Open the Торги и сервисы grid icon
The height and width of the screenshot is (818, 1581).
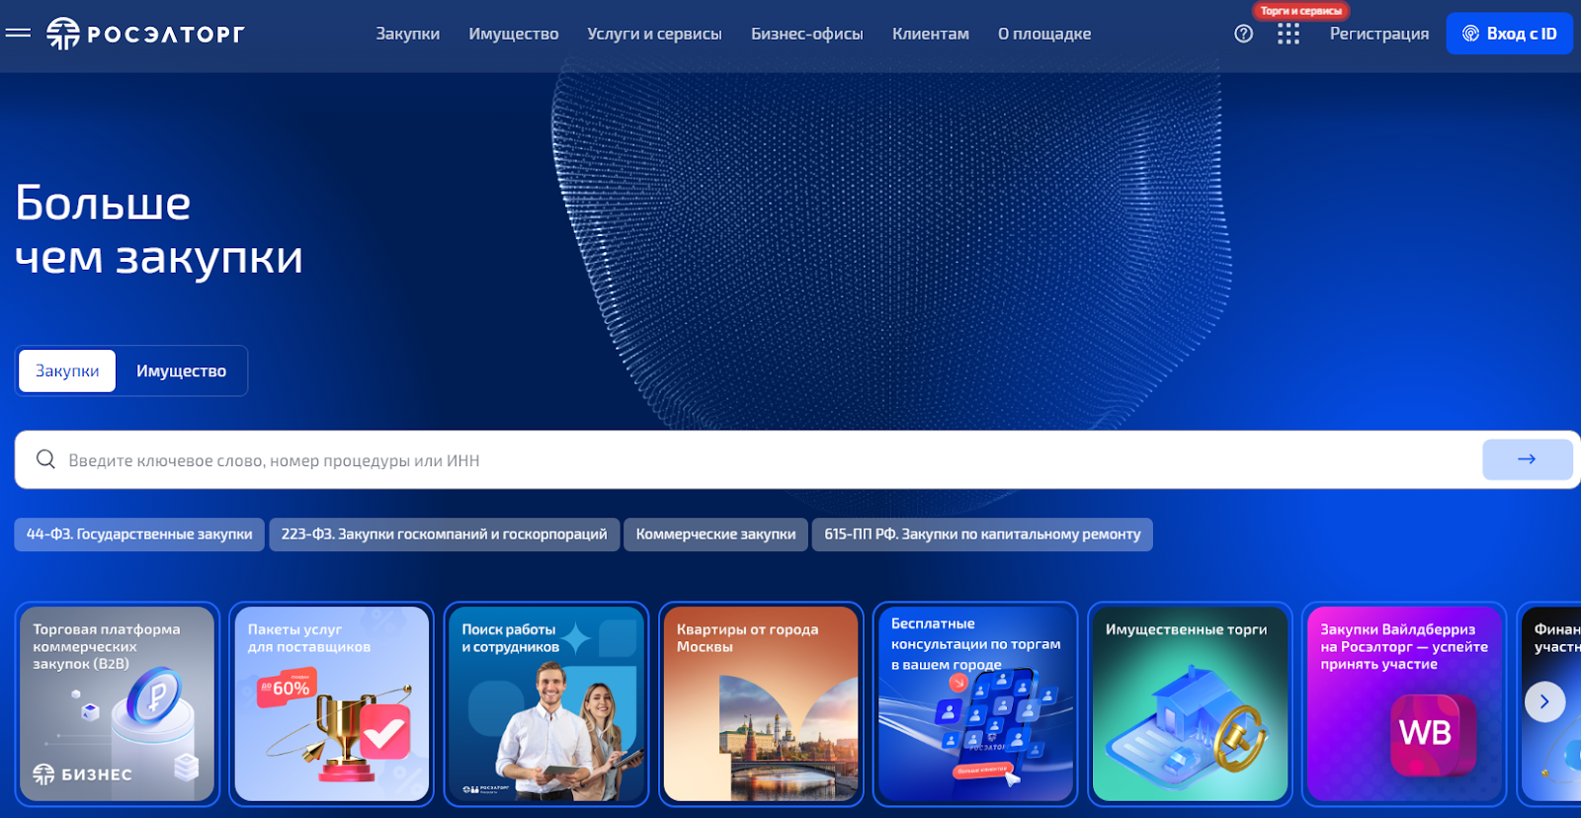1288,35
